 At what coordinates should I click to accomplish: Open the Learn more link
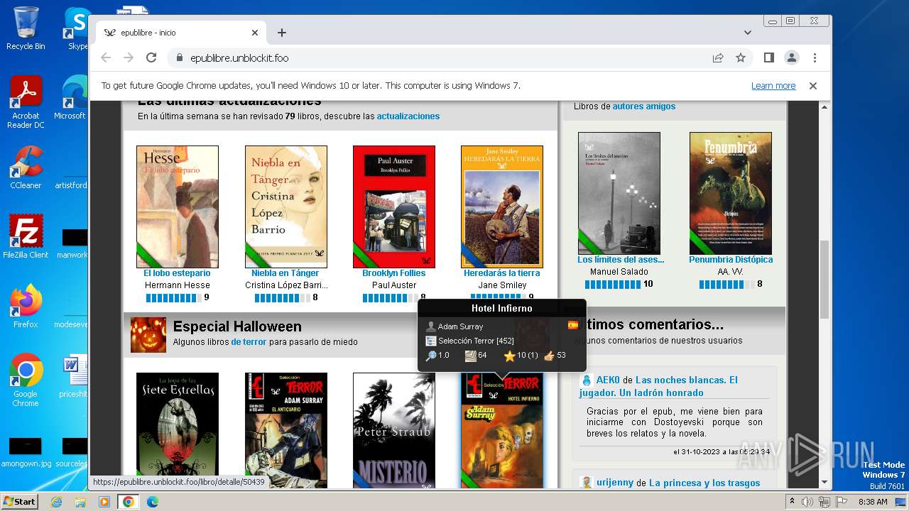773,86
